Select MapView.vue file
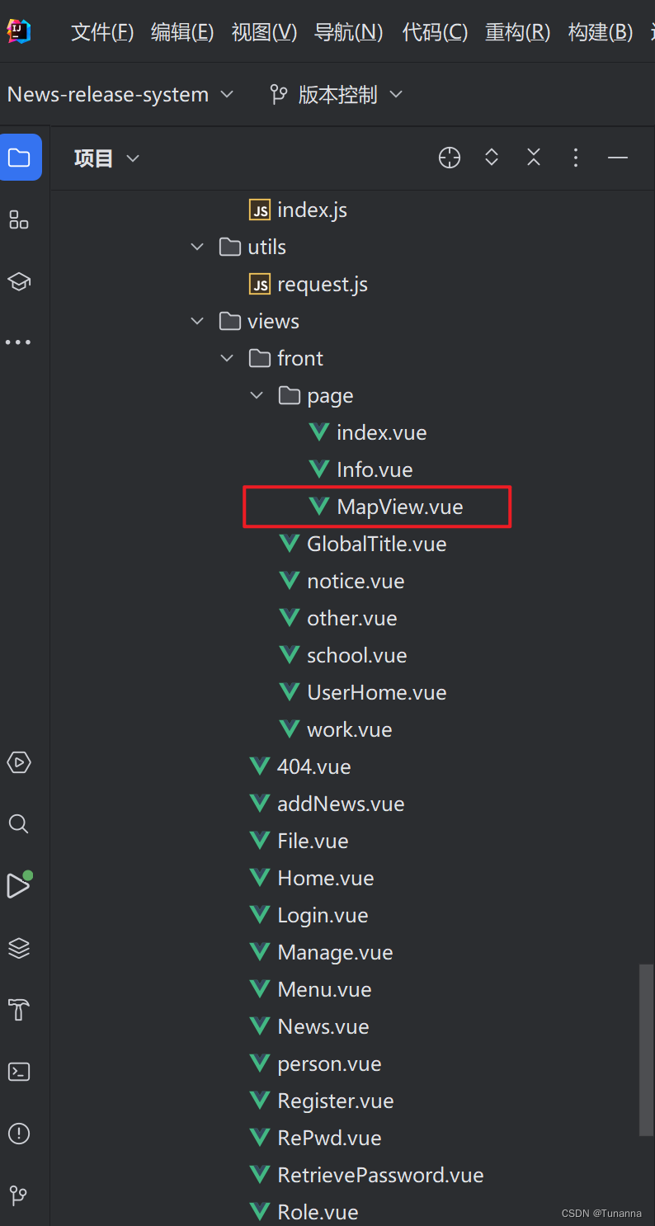Viewport: 655px width, 1226px height. tap(399, 507)
